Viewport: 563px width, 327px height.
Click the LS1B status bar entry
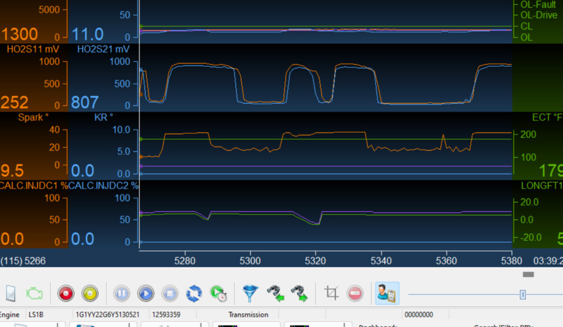click(x=36, y=315)
